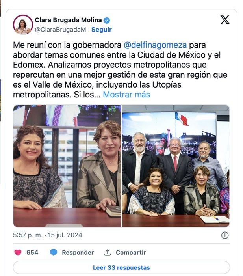Open Leer 33 respuestas button
The width and height of the screenshot is (243, 276).
coord(121,268)
